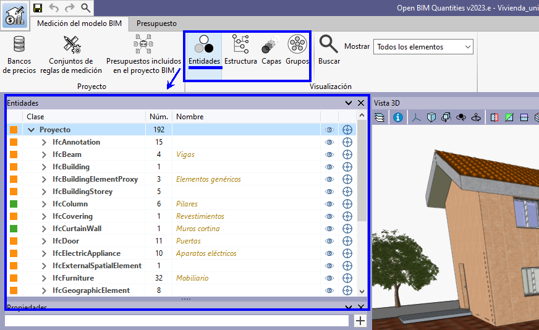Open the info button in Vista 3D
The width and height of the screenshot is (539, 330).
click(x=397, y=117)
